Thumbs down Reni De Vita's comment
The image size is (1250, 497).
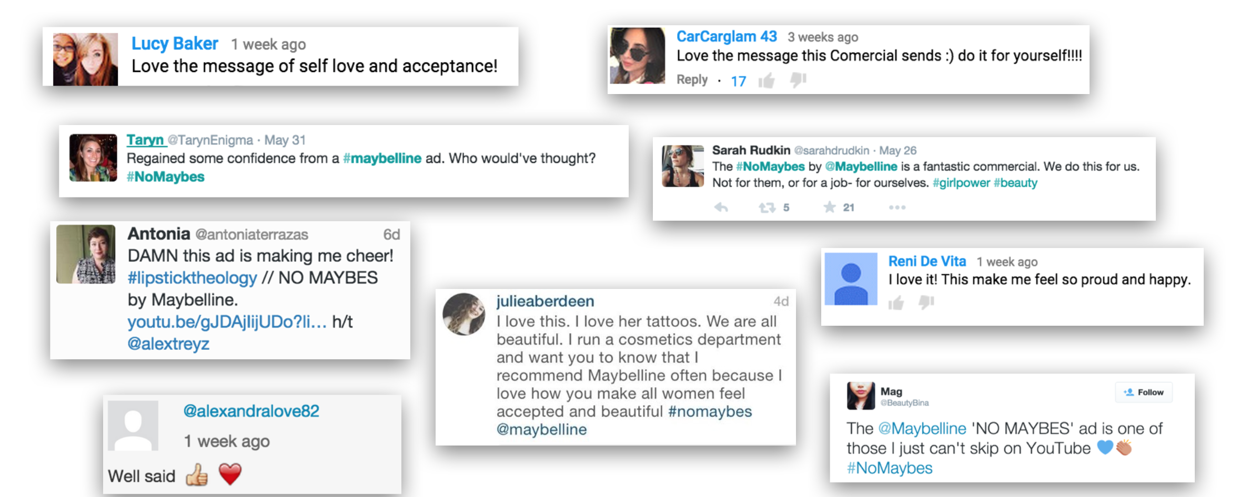(x=926, y=302)
